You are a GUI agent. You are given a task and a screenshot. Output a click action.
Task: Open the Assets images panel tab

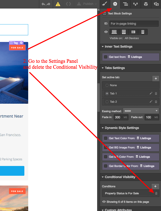[156, 4]
